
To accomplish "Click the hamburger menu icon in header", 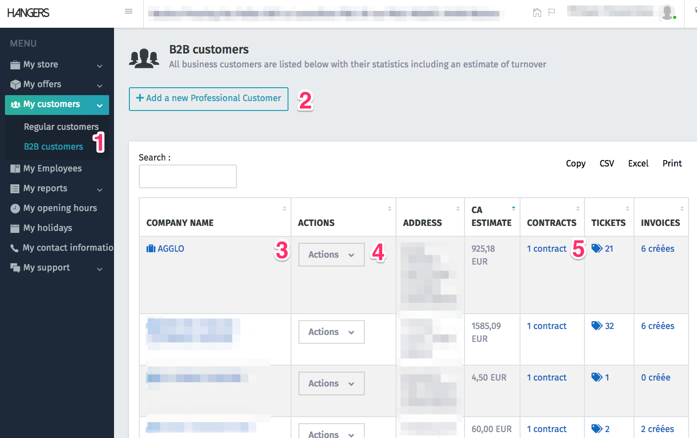I will click(x=129, y=11).
